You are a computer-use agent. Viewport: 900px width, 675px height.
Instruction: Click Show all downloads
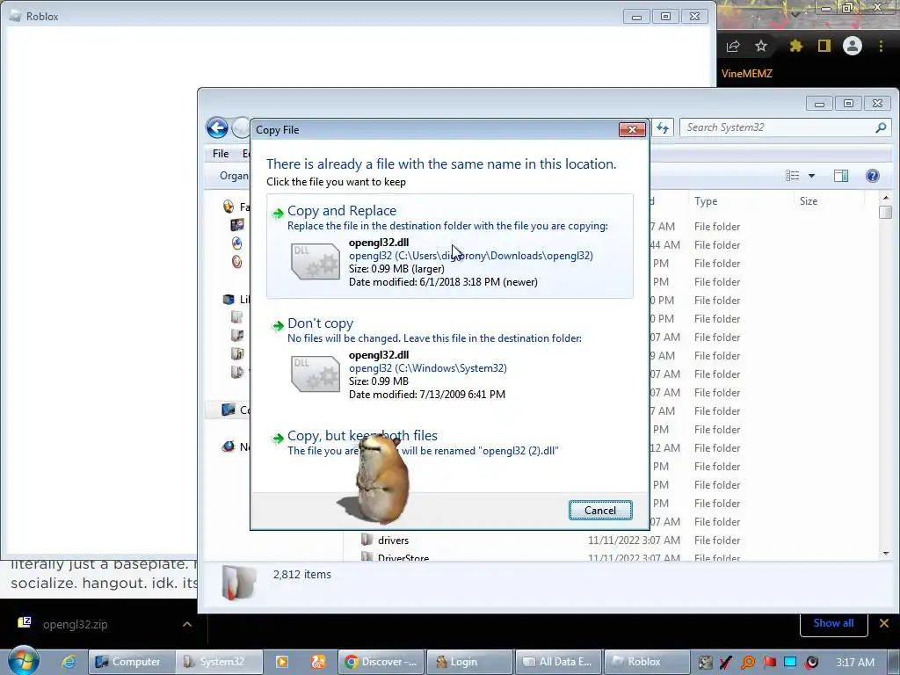pyautogui.click(x=833, y=623)
